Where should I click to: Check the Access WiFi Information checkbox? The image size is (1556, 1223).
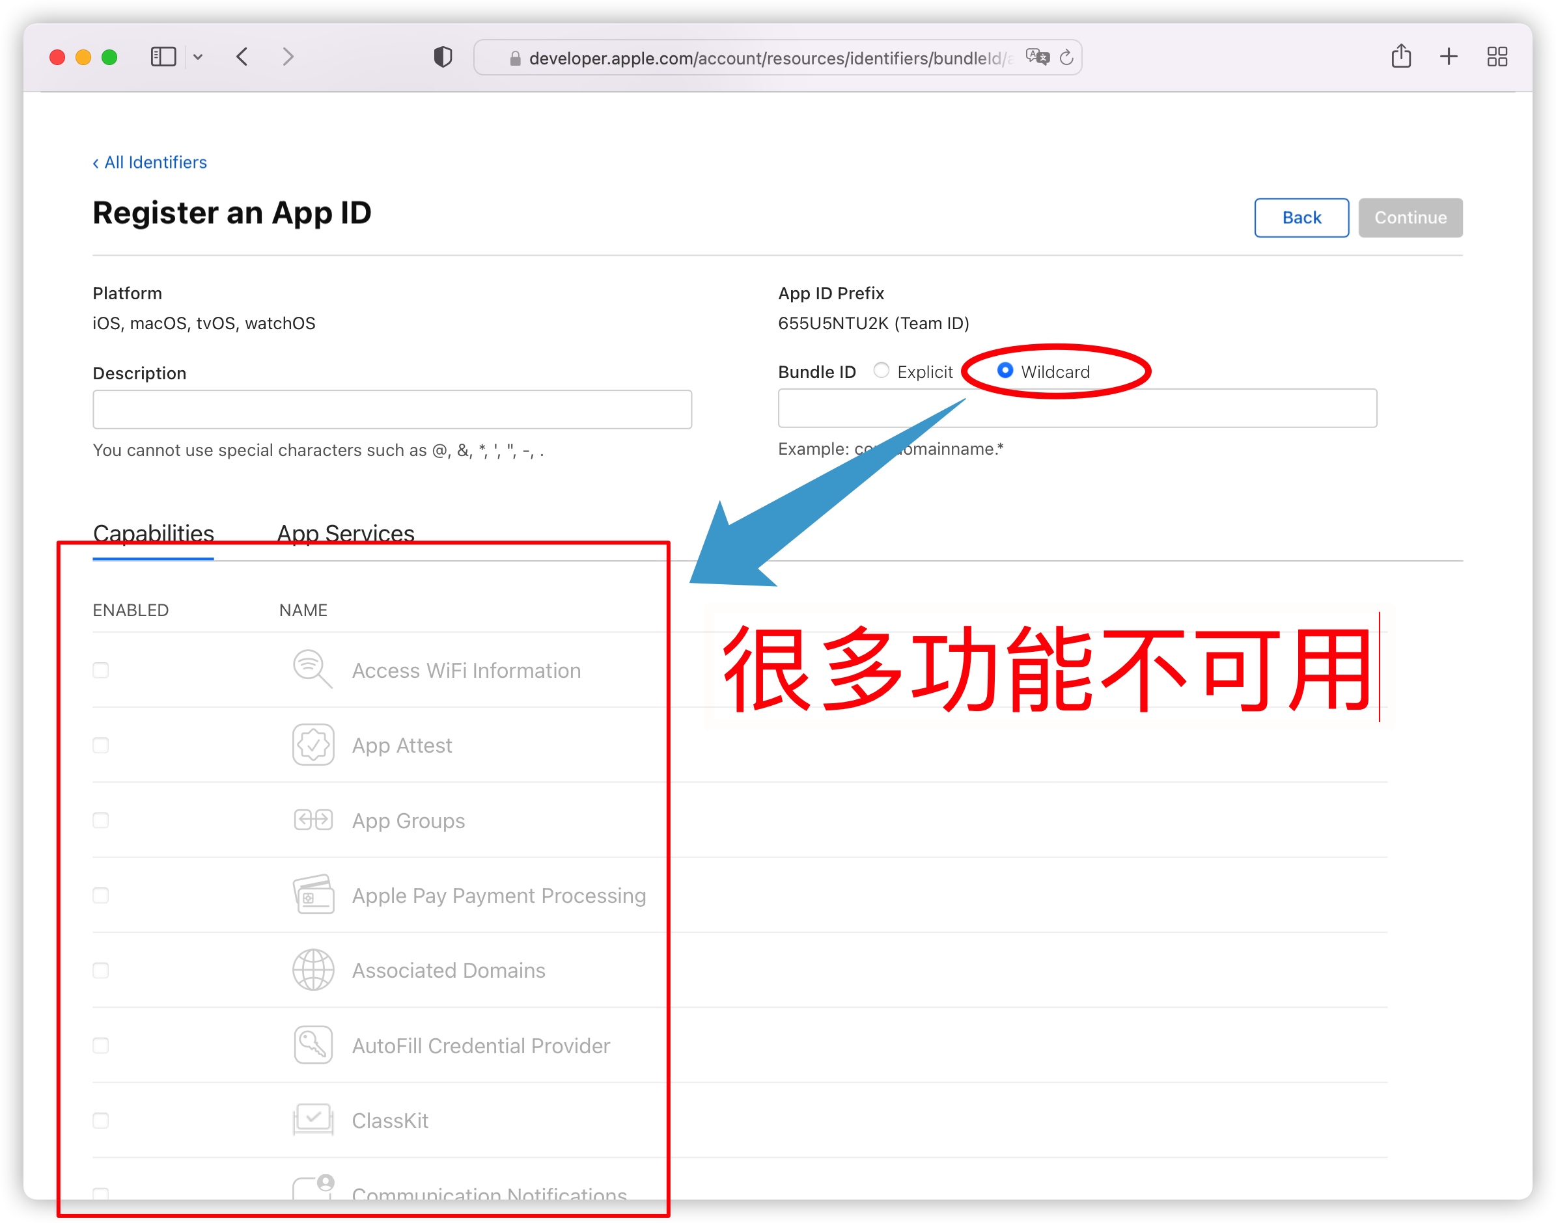coord(101,670)
